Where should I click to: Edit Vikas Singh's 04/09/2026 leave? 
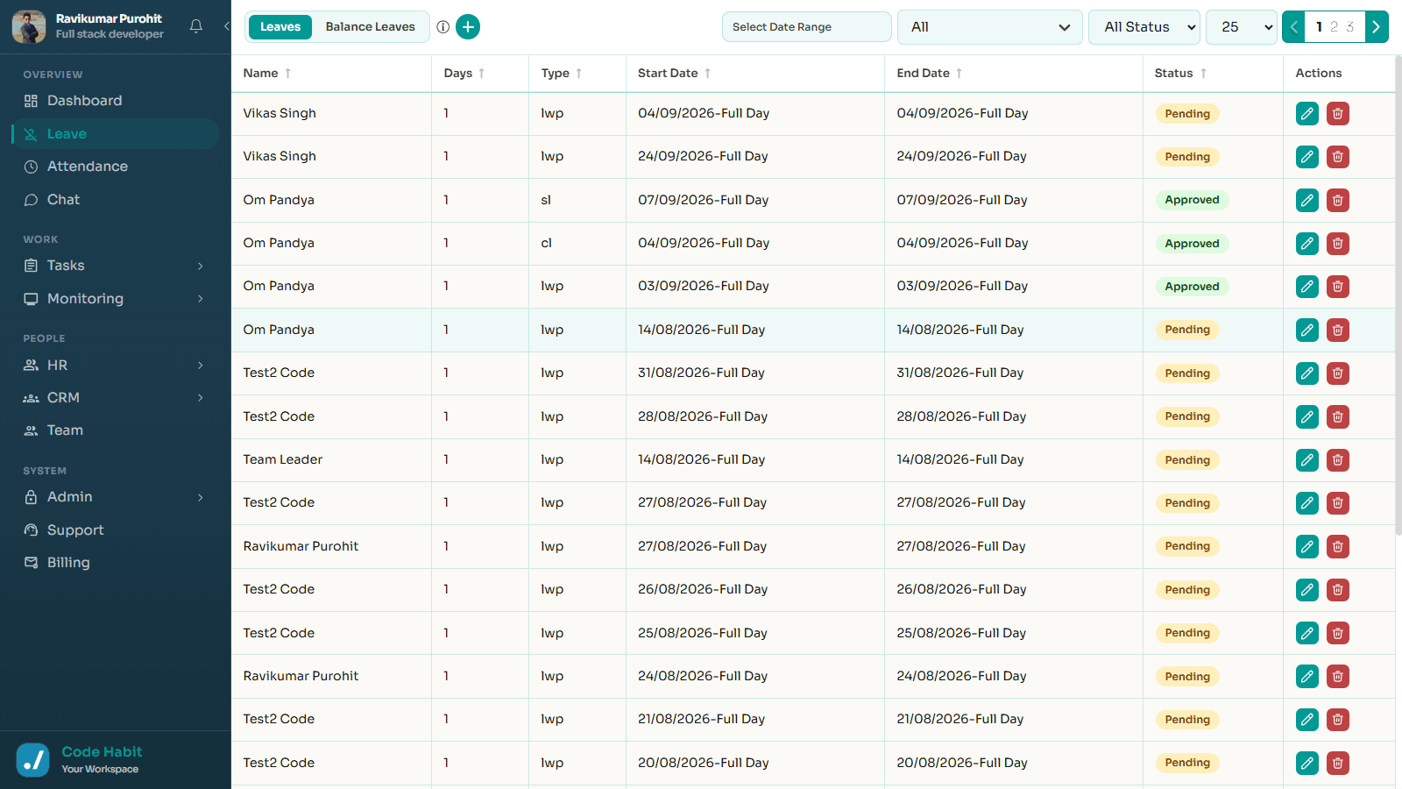tap(1306, 114)
